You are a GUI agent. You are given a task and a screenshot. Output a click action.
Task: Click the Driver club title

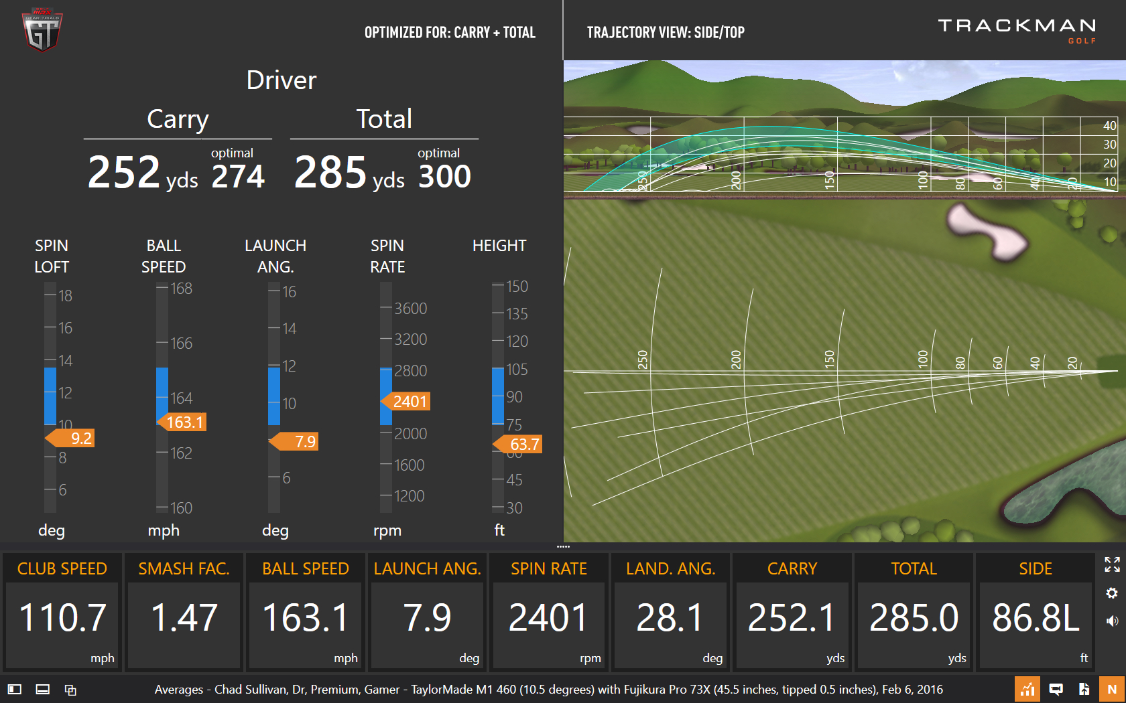point(281,80)
